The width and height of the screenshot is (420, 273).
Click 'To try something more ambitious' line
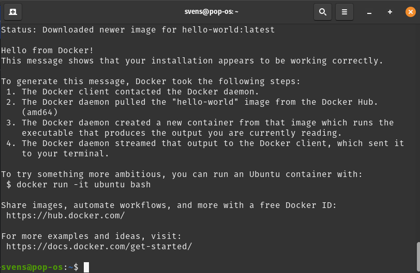(182, 174)
